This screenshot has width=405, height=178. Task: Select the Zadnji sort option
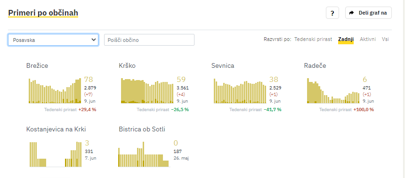coord(346,39)
